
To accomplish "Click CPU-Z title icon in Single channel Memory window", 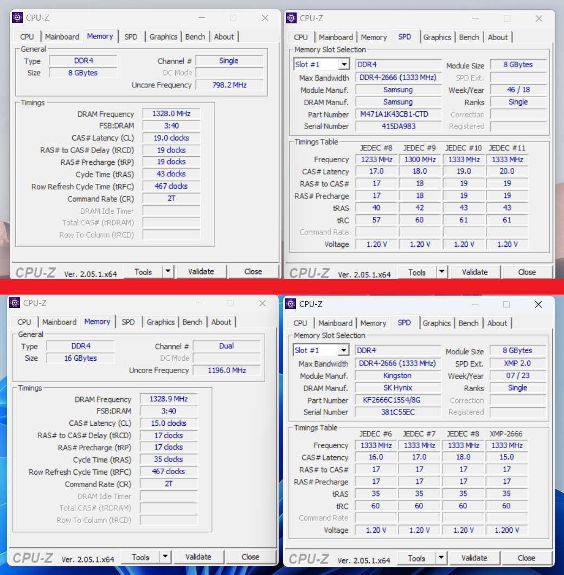I will (x=17, y=18).
